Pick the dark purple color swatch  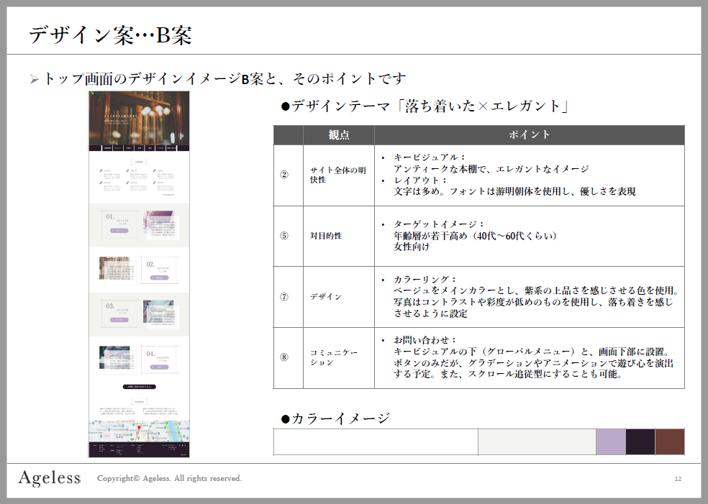[x=640, y=441]
